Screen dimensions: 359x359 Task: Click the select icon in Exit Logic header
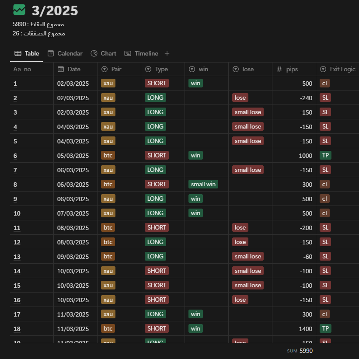(323, 69)
